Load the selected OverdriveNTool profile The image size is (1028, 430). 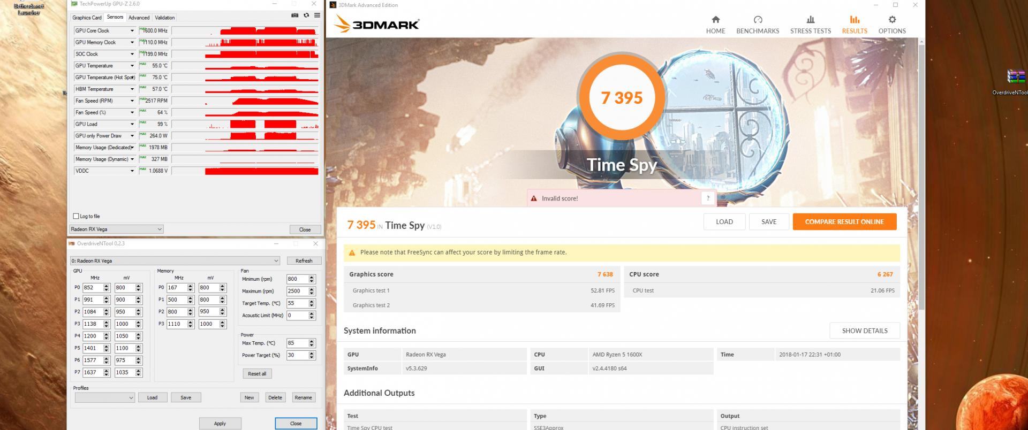pos(152,397)
